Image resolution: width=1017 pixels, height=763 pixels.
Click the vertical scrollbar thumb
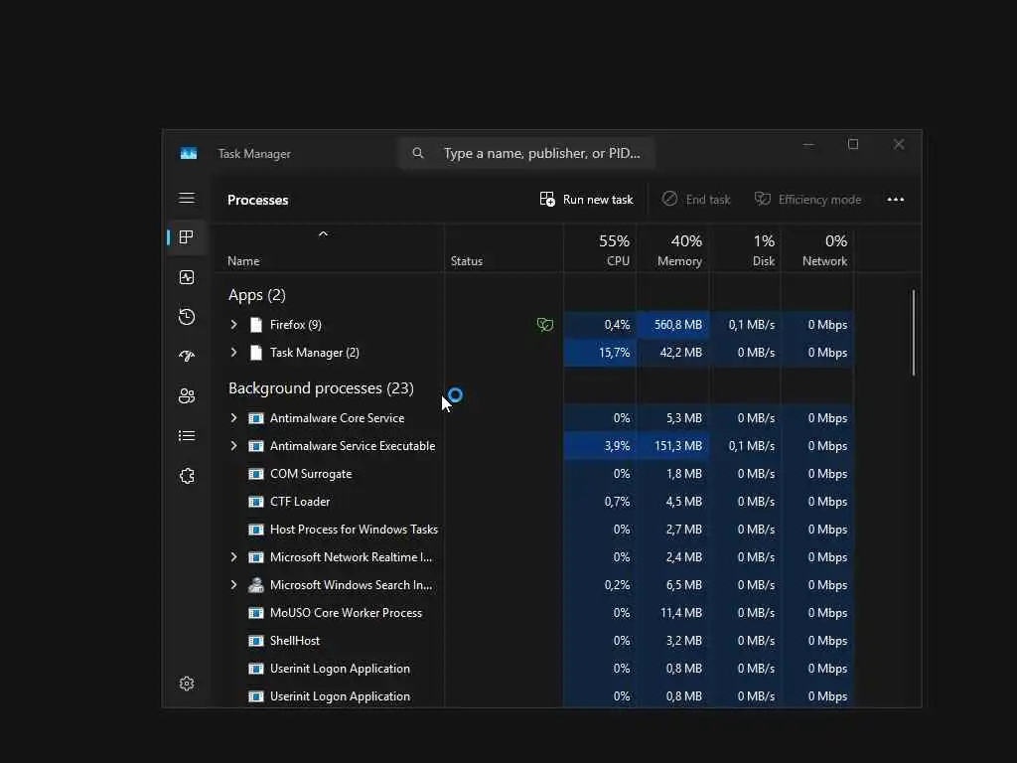914,332
